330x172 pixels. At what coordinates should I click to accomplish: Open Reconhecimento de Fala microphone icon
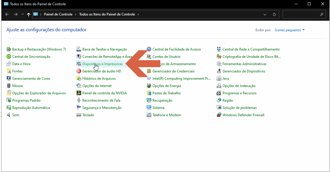coord(79,100)
